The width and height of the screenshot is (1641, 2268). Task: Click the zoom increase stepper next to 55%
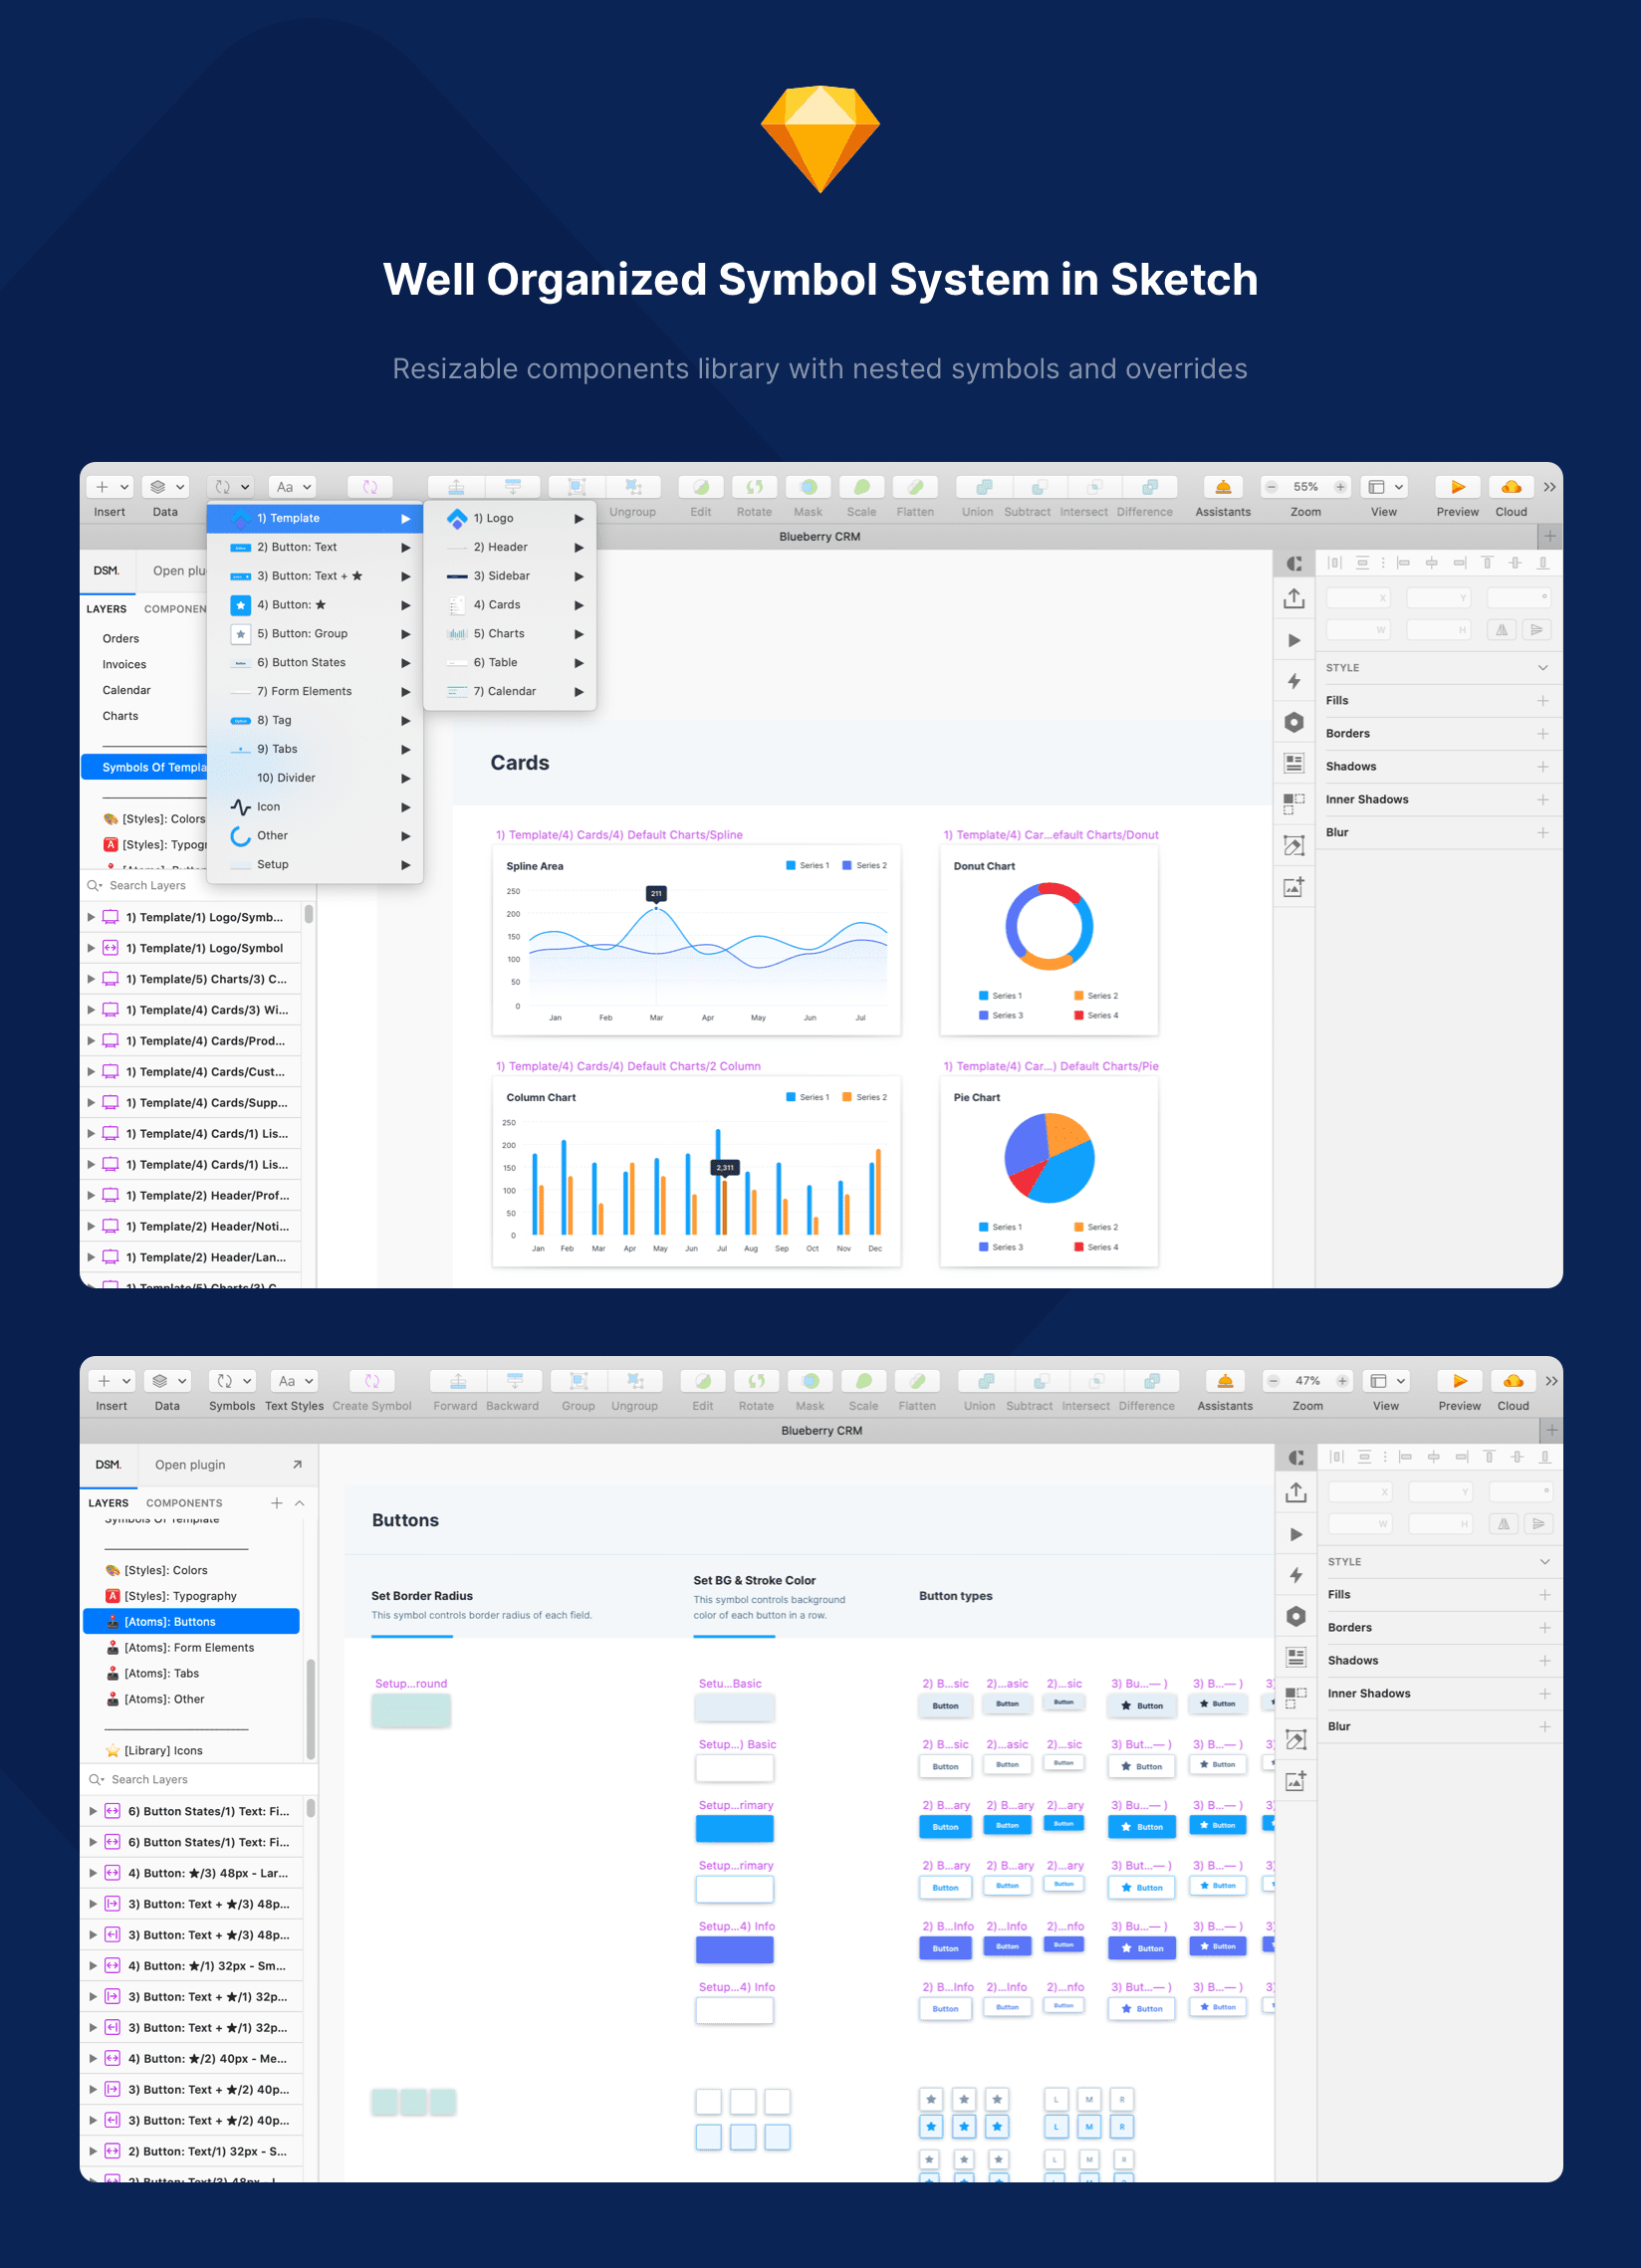1341,487
